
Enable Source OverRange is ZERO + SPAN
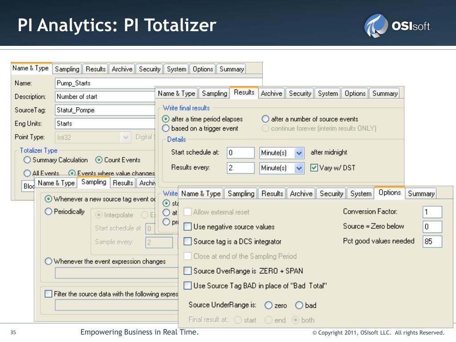188,271
